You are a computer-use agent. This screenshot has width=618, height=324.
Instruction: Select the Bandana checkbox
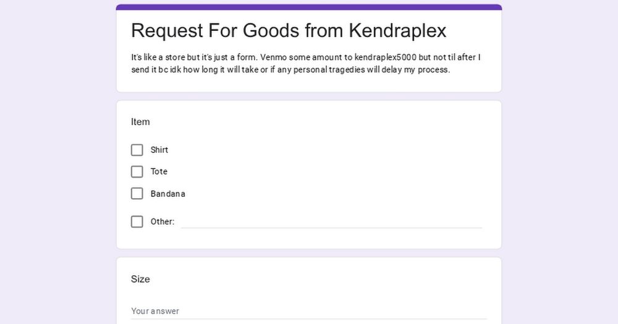click(x=137, y=194)
